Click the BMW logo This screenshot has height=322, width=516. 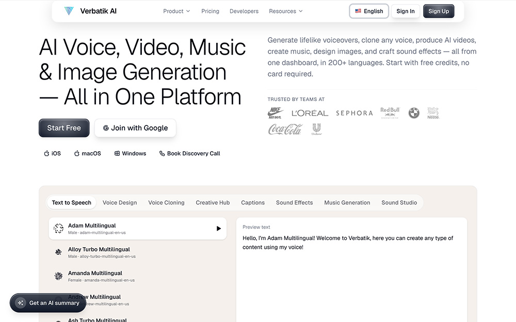pyautogui.click(x=414, y=113)
